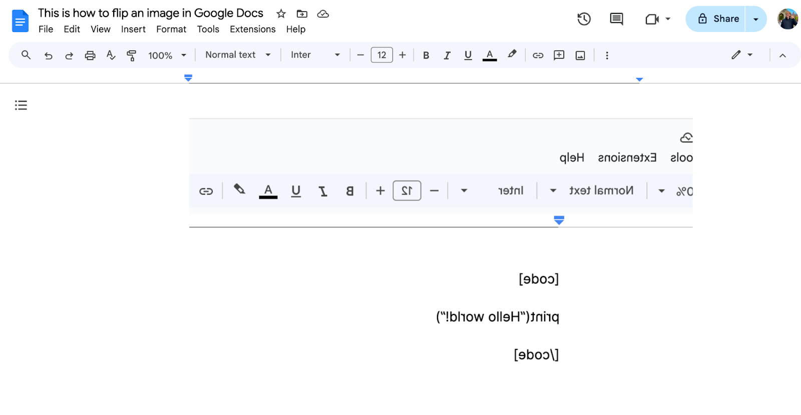Check cloud save status icon

tap(323, 13)
